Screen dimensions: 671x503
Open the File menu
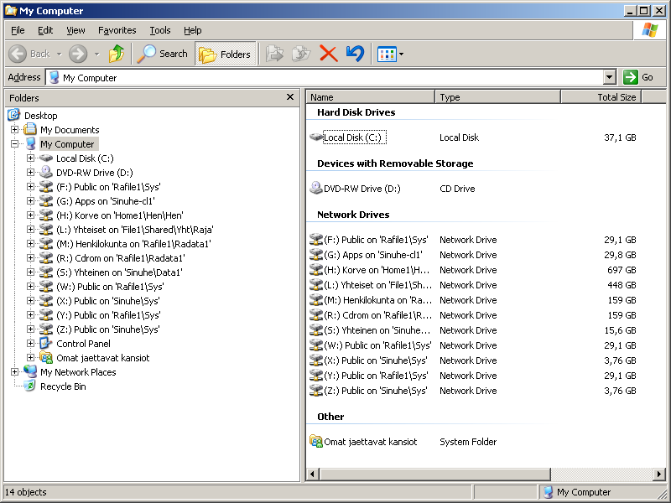tap(18, 30)
